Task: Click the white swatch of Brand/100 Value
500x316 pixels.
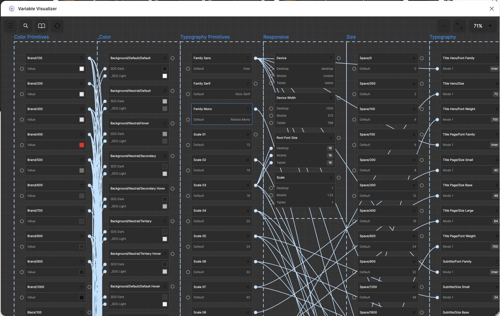Action: 82,69
